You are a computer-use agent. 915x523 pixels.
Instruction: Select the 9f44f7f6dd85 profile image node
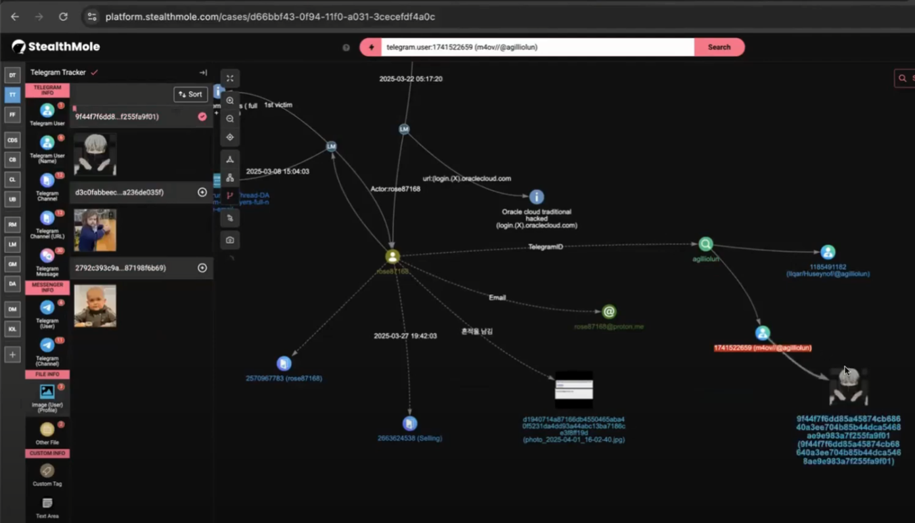848,386
